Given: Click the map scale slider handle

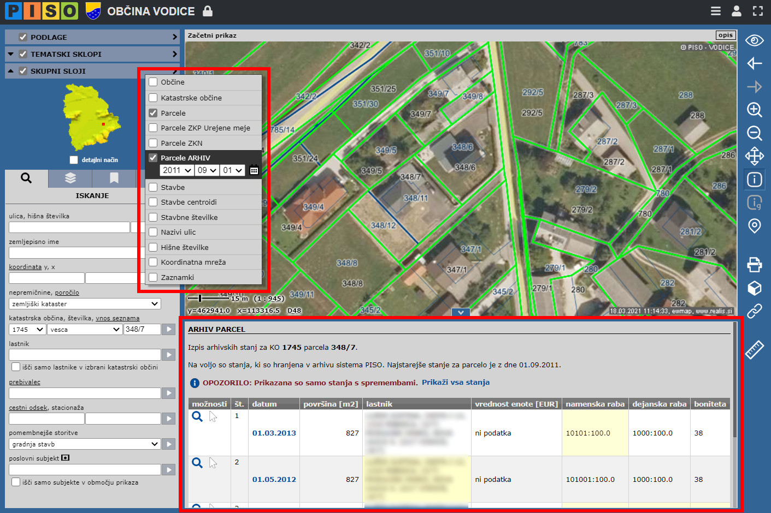Looking at the screenshot, I should (x=200, y=298).
